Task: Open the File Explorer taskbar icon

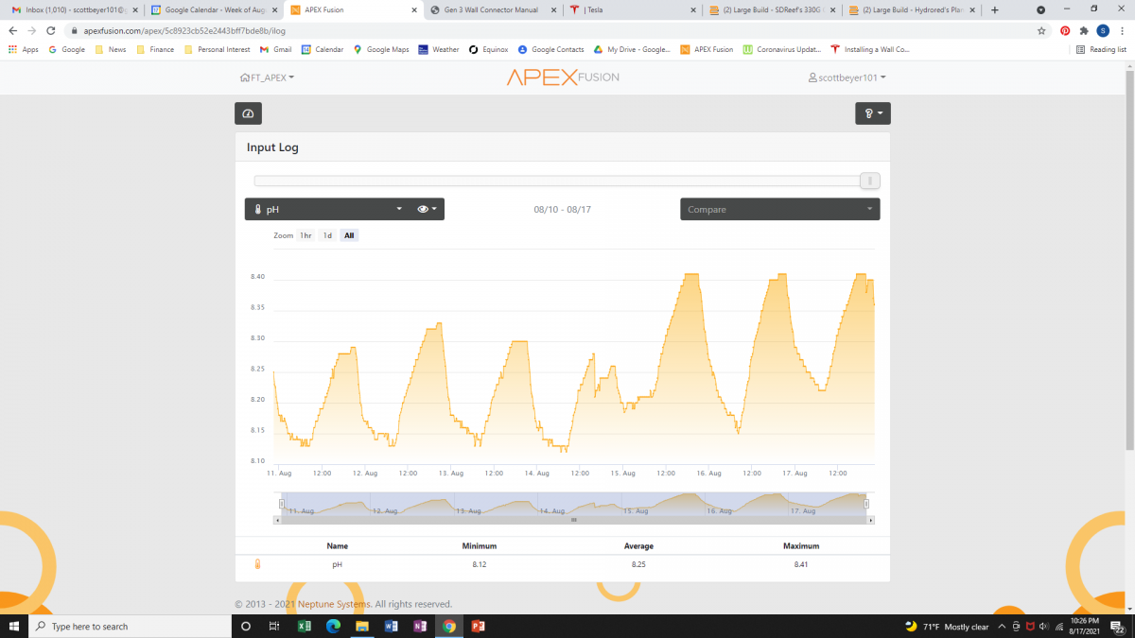Action: pyautogui.click(x=361, y=626)
